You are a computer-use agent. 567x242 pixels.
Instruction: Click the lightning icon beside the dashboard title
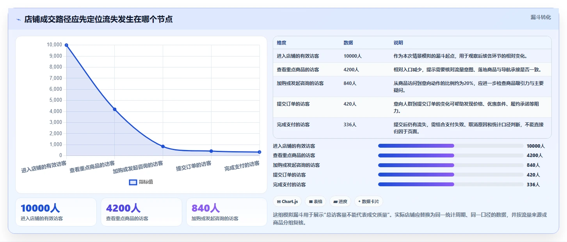pos(18,19)
